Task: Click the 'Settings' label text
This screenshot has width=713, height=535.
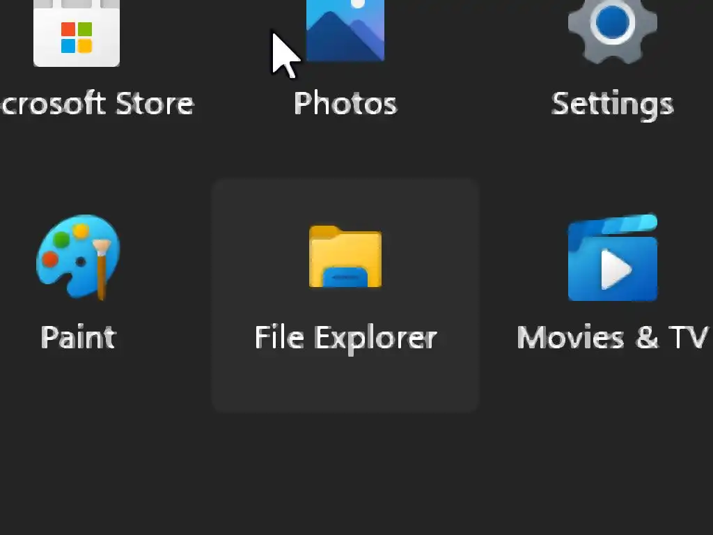Action: (x=613, y=105)
